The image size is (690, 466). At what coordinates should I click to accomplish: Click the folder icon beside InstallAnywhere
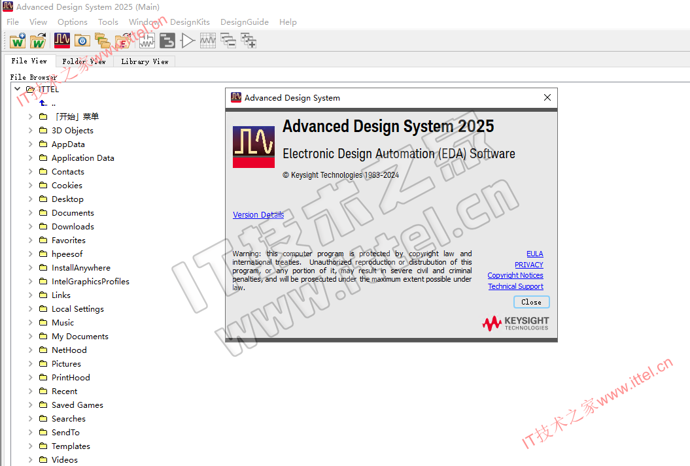pyautogui.click(x=43, y=267)
